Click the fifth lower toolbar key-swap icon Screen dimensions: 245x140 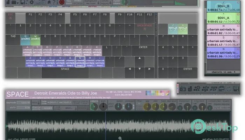click(x=213, y=89)
